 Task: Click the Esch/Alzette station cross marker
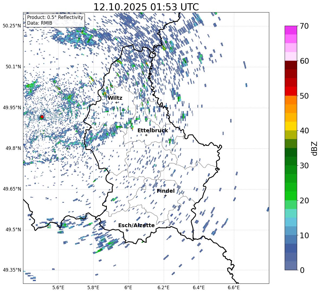[127, 230]
